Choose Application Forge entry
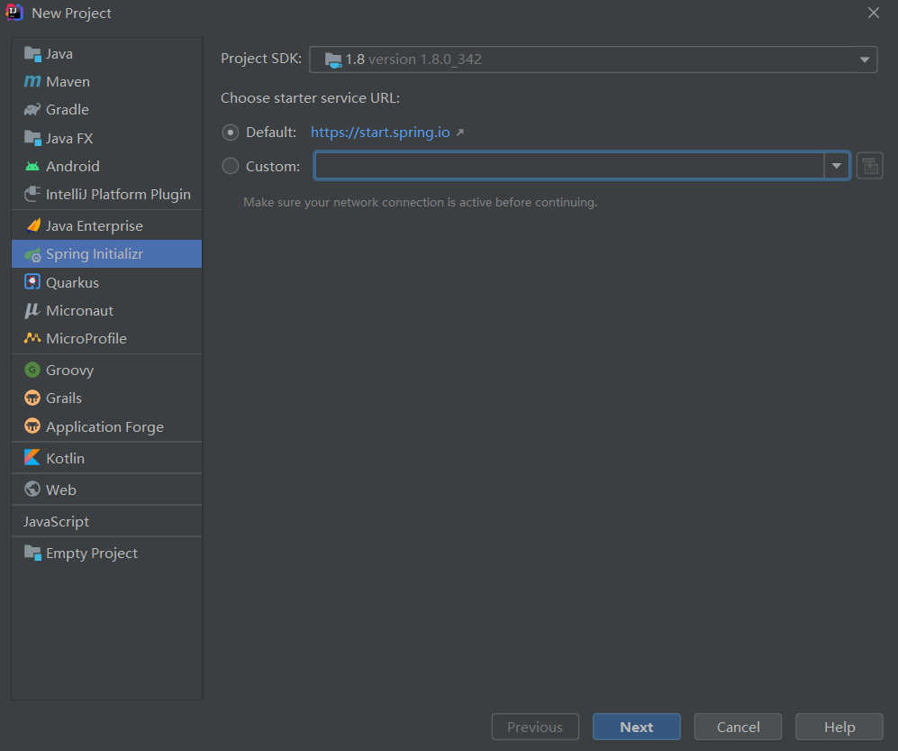The width and height of the screenshot is (898, 751). click(x=106, y=426)
